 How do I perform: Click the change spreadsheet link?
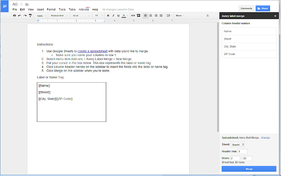[265, 138]
